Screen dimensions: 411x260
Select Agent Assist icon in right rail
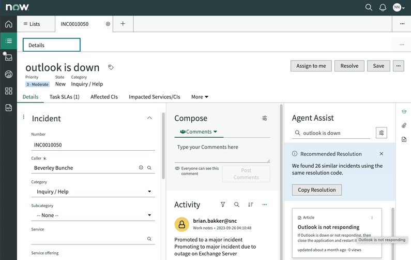click(x=404, y=112)
